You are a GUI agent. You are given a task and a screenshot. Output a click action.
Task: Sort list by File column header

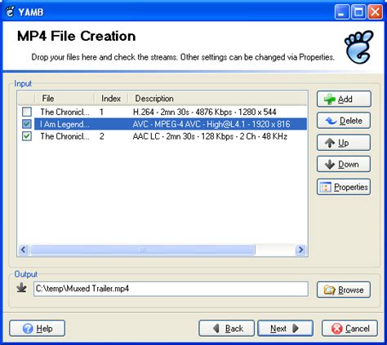[64, 99]
